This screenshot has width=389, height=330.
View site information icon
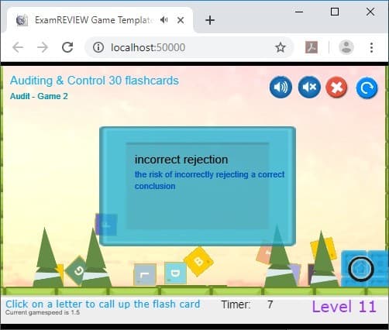98,47
